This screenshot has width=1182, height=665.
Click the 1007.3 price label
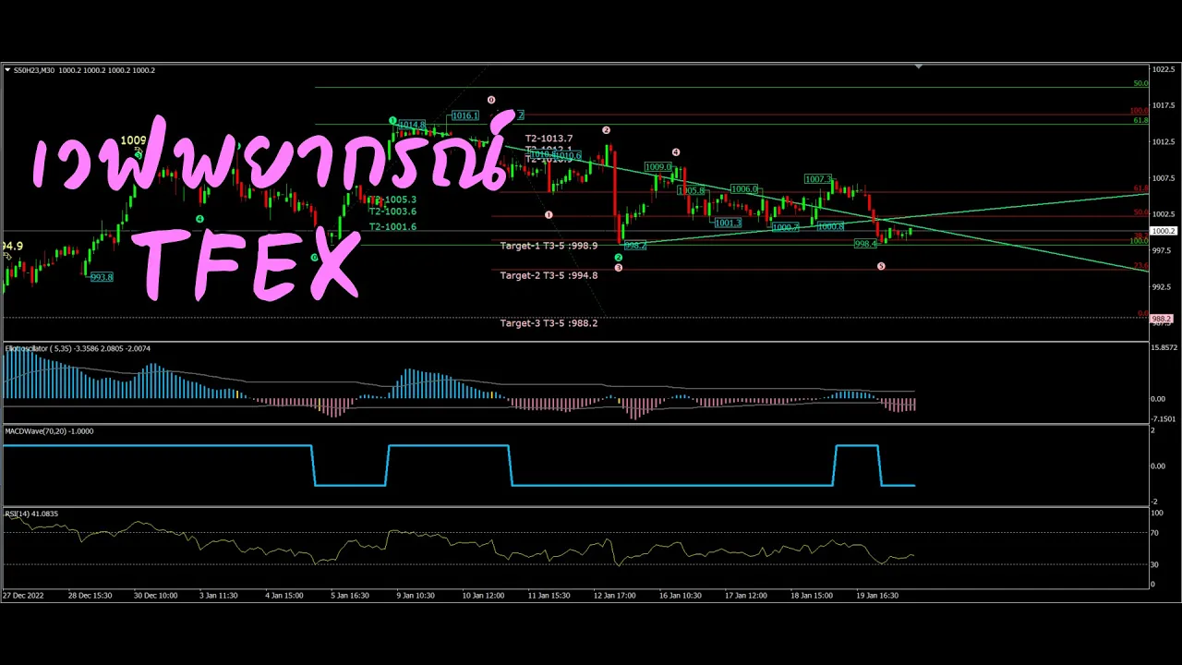point(818,179)
